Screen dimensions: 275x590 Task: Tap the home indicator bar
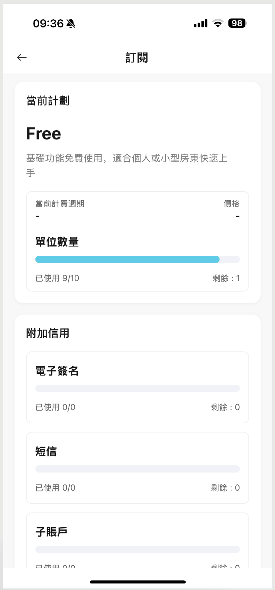point(137,582)
